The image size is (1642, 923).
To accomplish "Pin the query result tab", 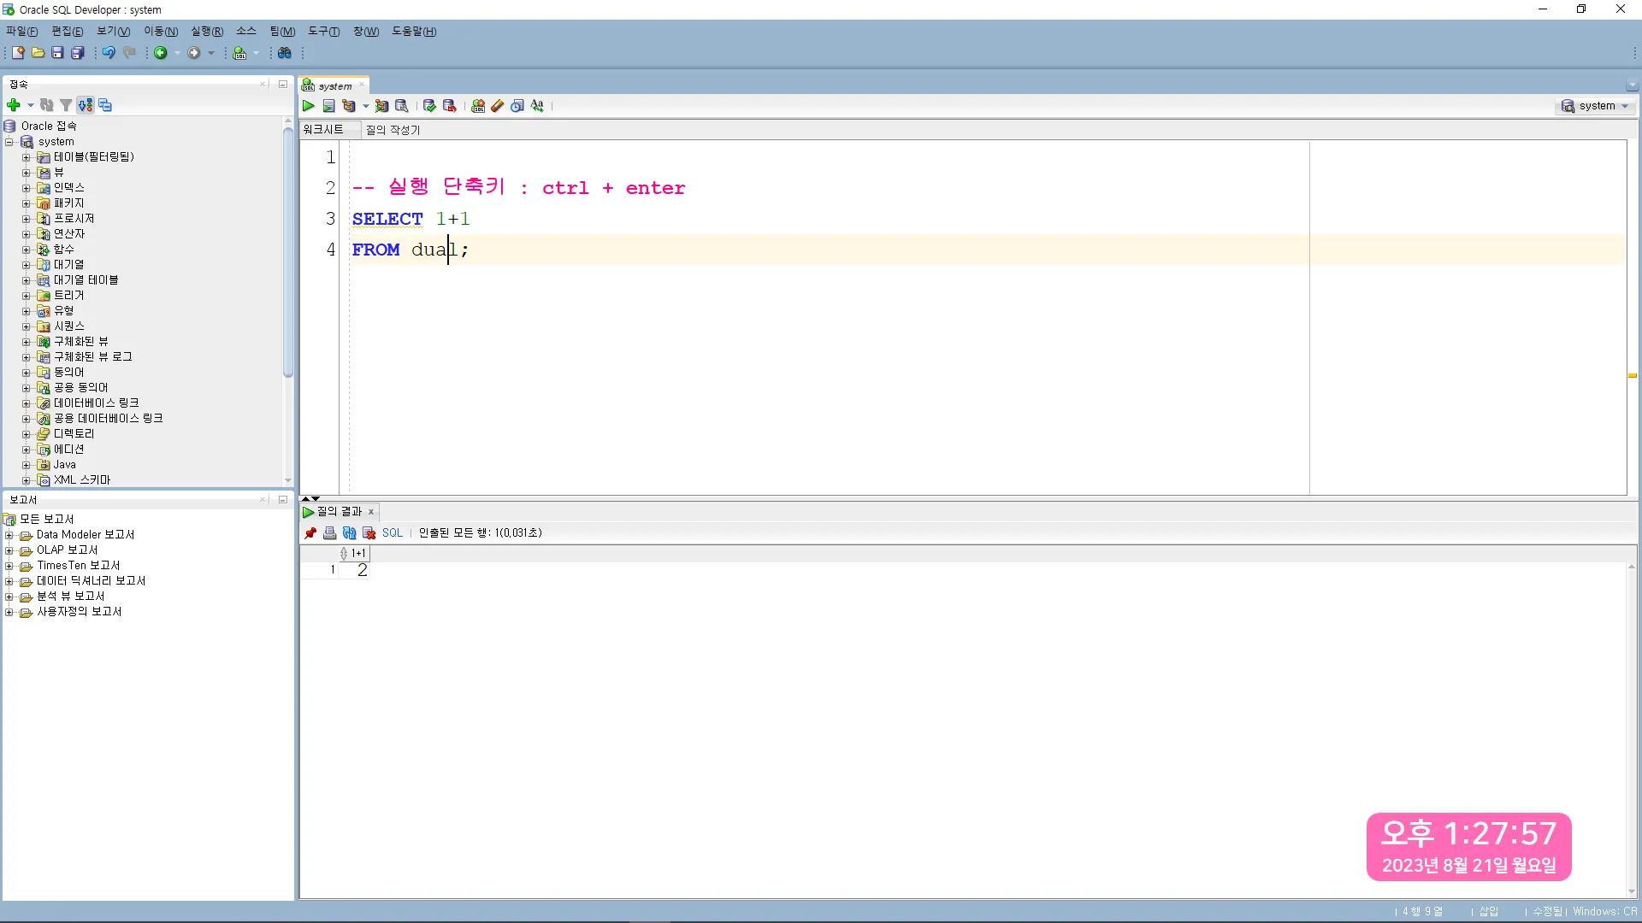I will [310, 533].
